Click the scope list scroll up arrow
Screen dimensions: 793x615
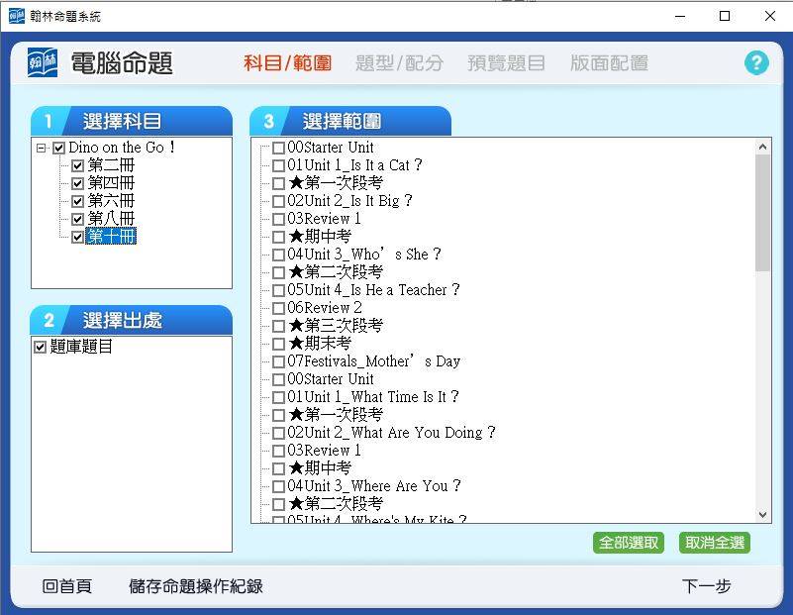tap(762, 148)
